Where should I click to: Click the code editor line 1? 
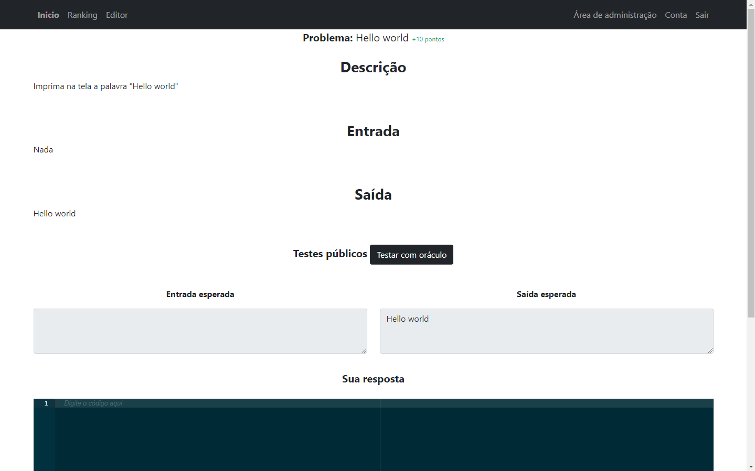(x=384, y=403)
